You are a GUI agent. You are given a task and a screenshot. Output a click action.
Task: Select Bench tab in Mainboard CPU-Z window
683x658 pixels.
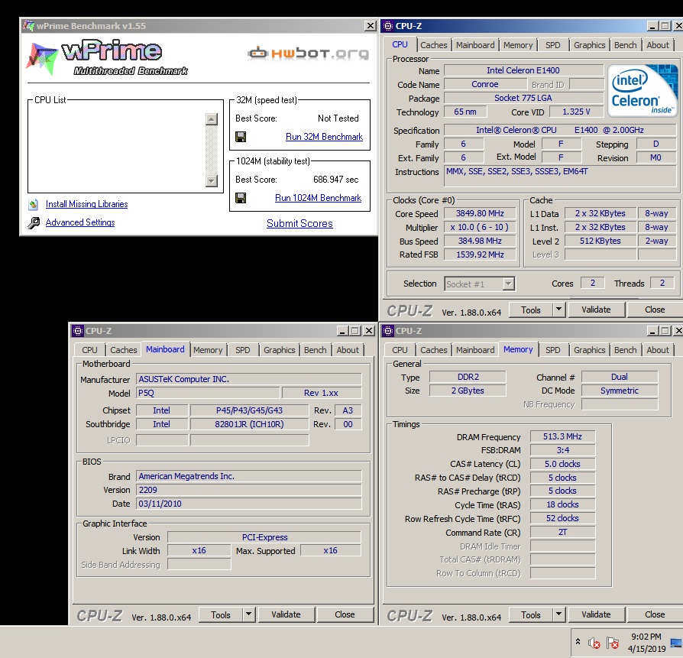[x=315, y=350]
